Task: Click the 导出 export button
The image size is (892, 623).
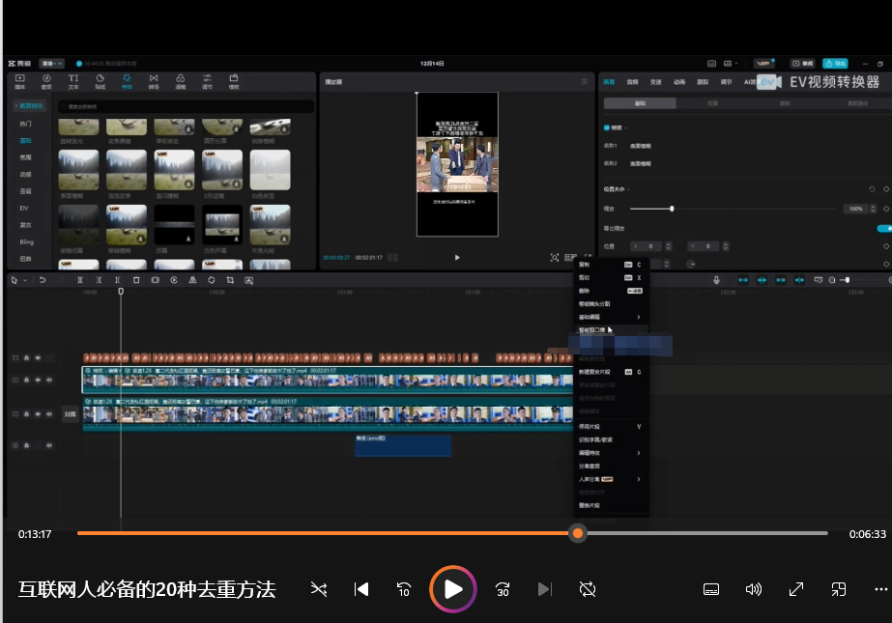Action: pos(835,64)
